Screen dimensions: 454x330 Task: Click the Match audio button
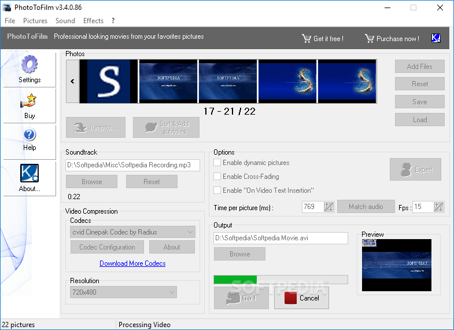(366, 207)
